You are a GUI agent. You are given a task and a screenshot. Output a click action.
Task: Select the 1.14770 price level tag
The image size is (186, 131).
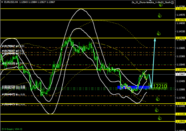click(x=180, y=20)
